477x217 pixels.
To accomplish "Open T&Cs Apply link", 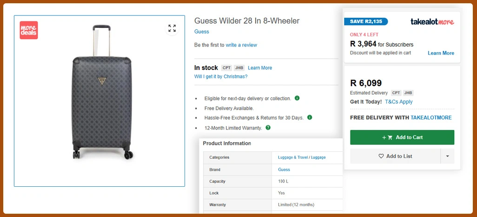I will pyautogui.click(x=399, y=102).
